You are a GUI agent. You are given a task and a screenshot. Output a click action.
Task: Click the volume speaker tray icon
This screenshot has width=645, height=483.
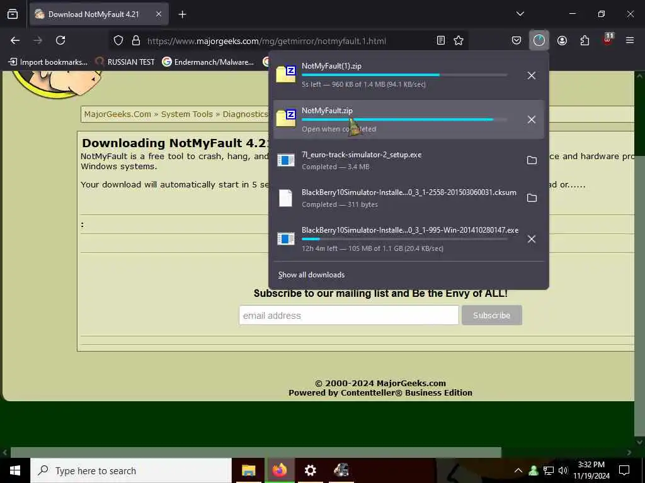563,470
